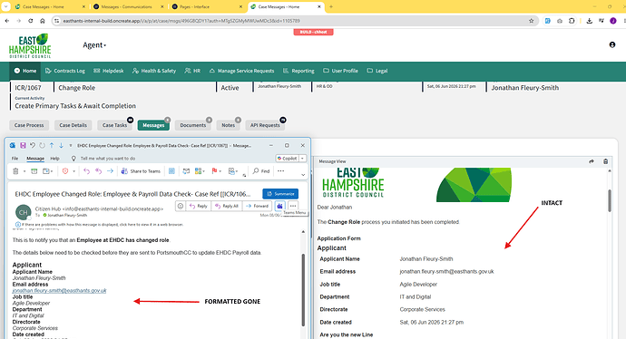Open Legal in navigation bar

377,71
